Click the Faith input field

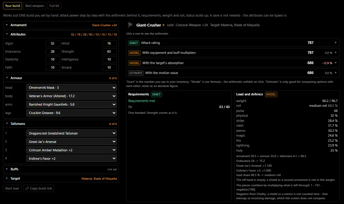(53, 67)
